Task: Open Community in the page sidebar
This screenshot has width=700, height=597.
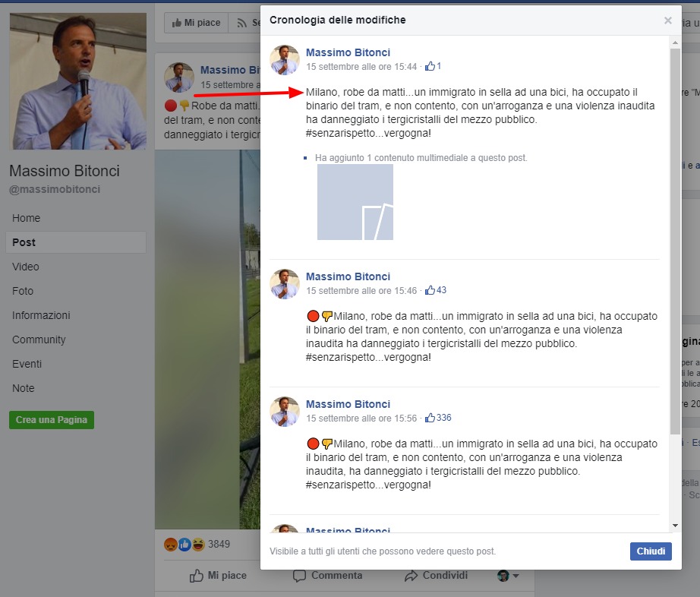Action: [39, 340]
